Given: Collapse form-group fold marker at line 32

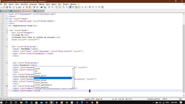Looking at the screenshot, I should [7, 75].
